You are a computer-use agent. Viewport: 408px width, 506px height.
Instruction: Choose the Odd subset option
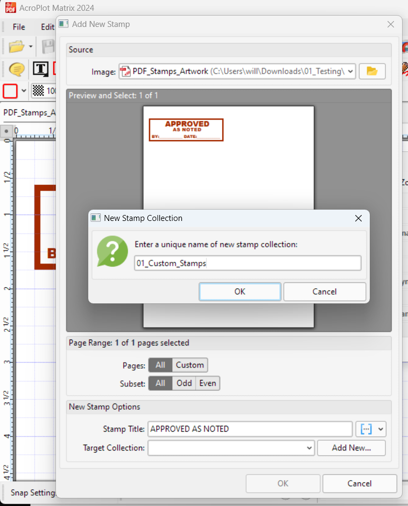click(x=184, y=383)
